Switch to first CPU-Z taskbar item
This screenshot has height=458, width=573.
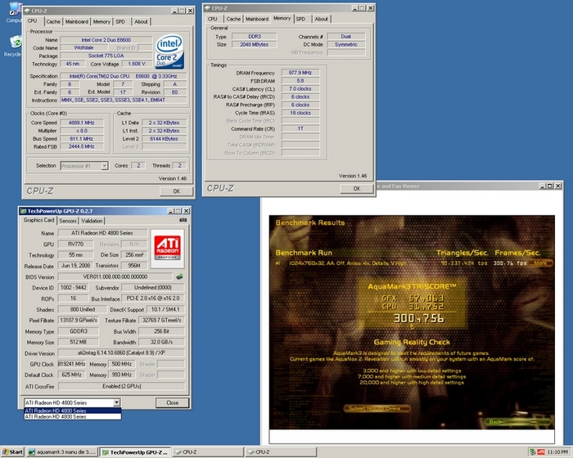[207, 452]
